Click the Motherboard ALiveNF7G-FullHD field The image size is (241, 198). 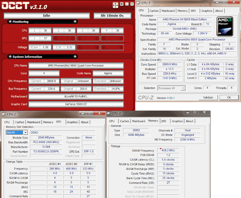click(x=76, y=96)
